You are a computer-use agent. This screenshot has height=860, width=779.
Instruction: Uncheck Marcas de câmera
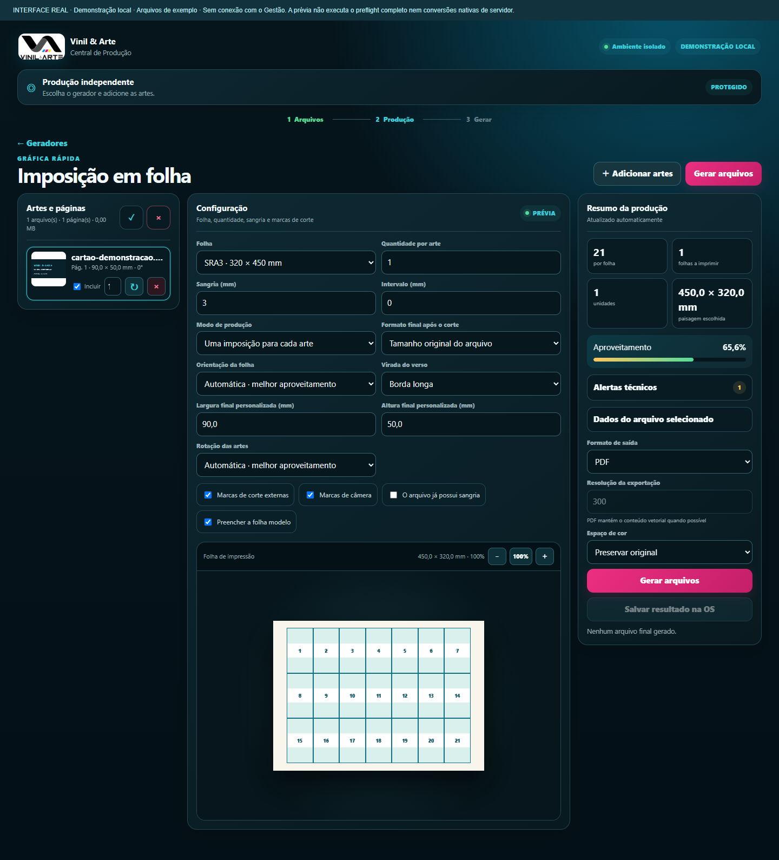(x=310, y=495)
